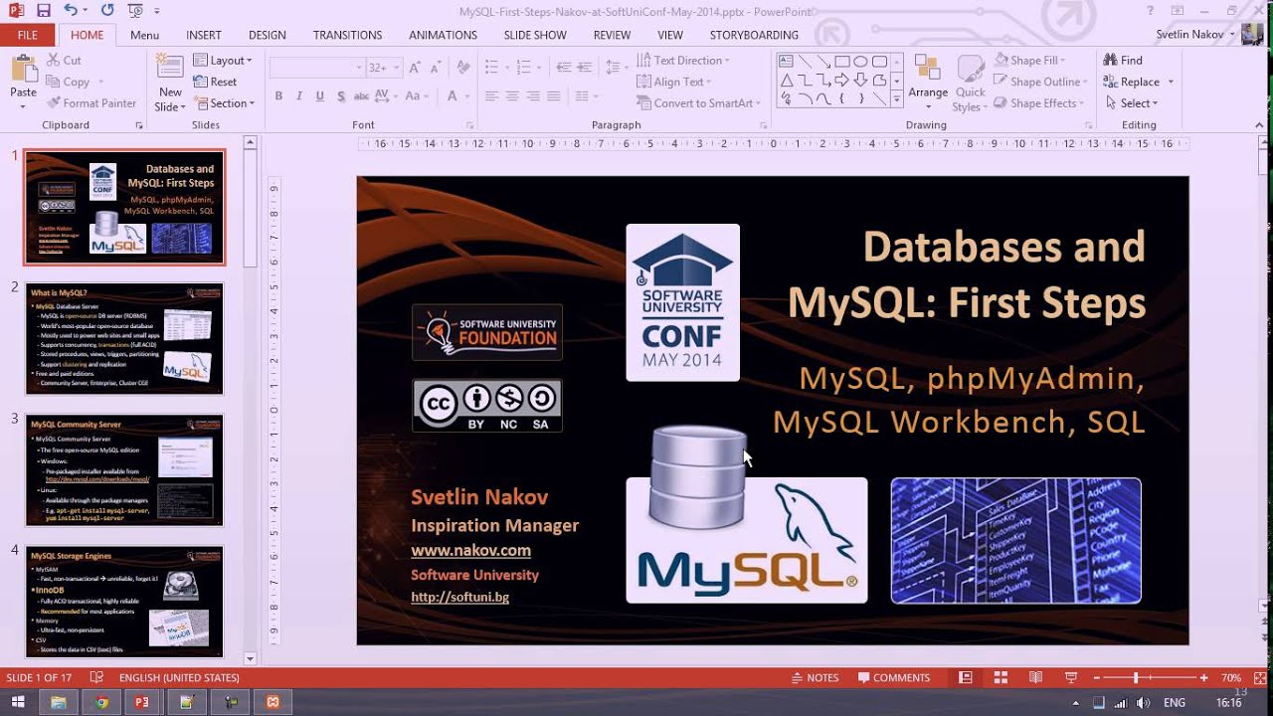The image size is (1273, 716).
Task: Open COMMENTS pane from status bar
Action: [892, 678]
